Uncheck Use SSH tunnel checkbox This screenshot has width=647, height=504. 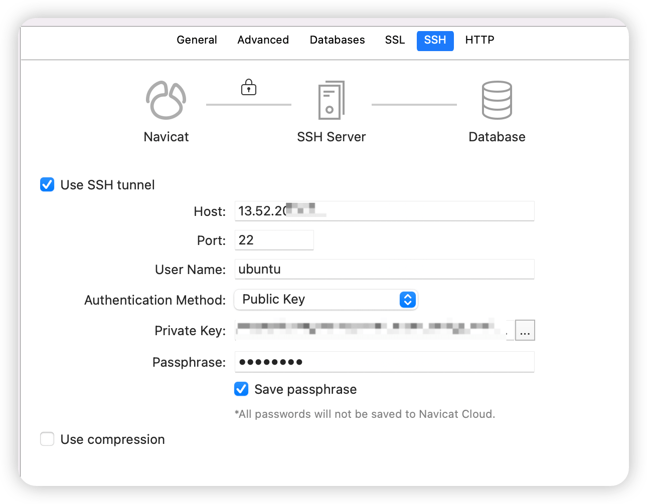coord(47,185)
